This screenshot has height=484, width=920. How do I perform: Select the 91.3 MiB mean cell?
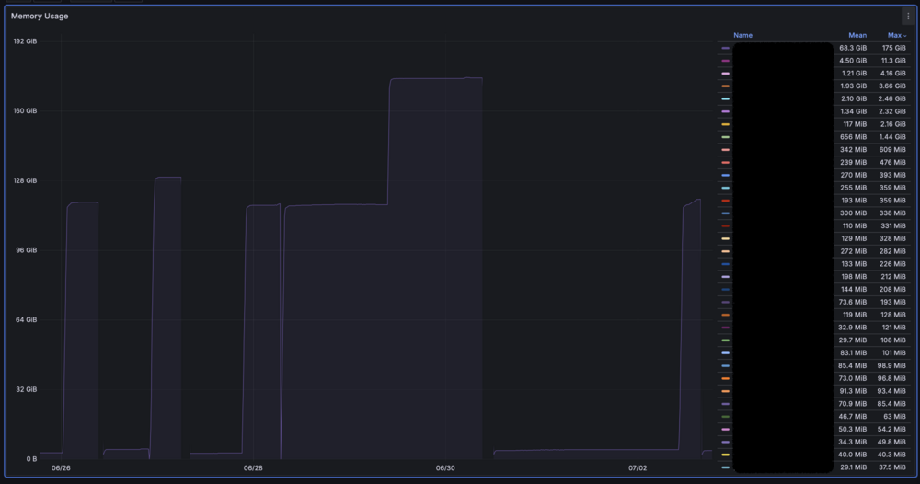853,391
